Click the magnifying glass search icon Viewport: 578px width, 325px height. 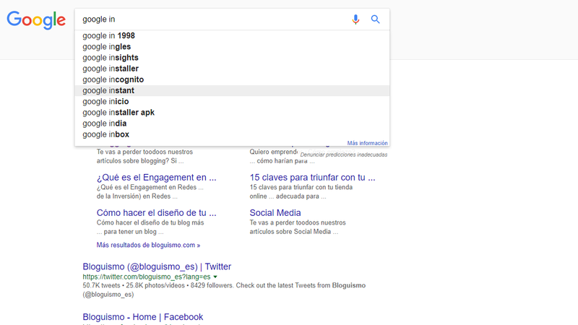(x=375, y=19)
